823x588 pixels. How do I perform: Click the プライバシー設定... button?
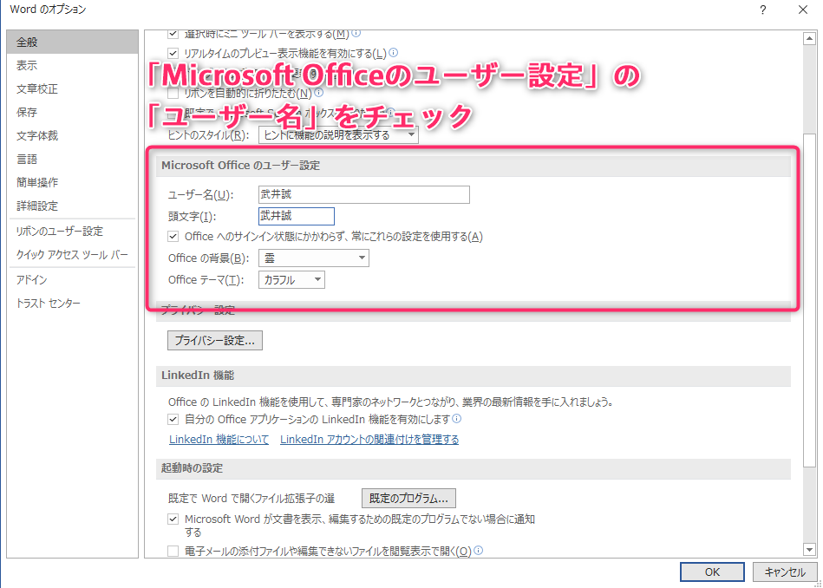[x=215, y=340]
